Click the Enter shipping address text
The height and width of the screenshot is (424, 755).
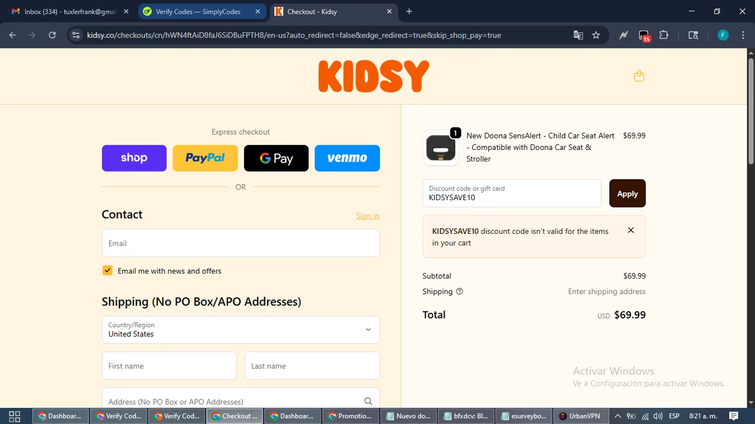[x=607, y=291]
